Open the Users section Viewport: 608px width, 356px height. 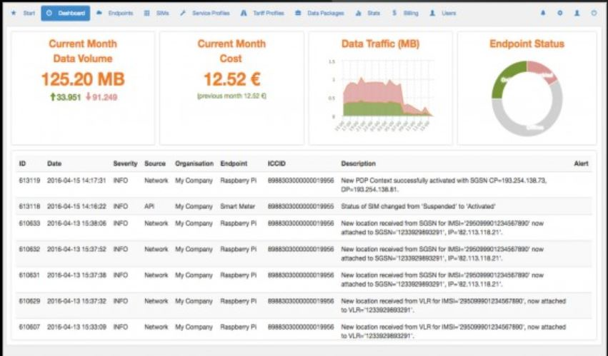tap(443, 13)
